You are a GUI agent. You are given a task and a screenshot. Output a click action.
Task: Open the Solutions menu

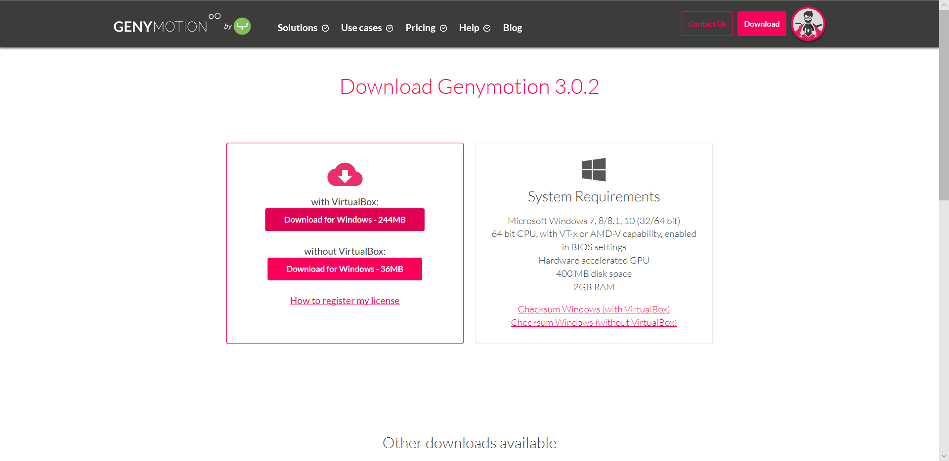pyautogui.click(x=298, y=28)
